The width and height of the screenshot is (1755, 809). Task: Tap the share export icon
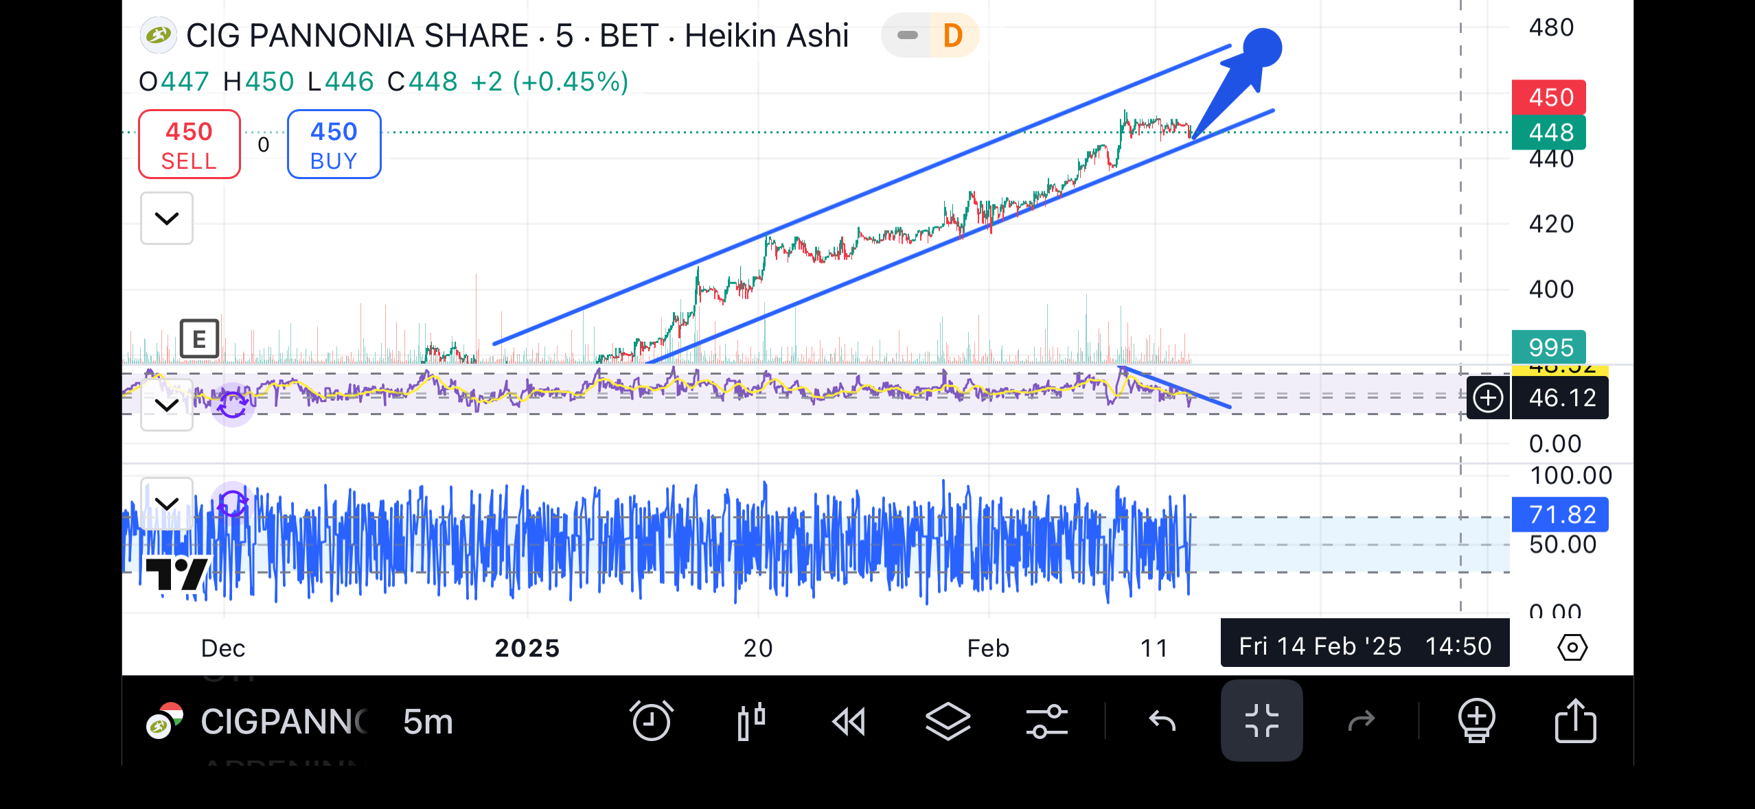(1574, 720)
